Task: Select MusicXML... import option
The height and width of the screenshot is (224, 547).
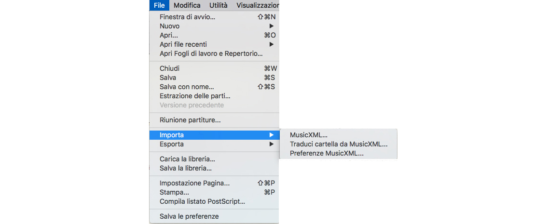Action: [x=309, y=135]
